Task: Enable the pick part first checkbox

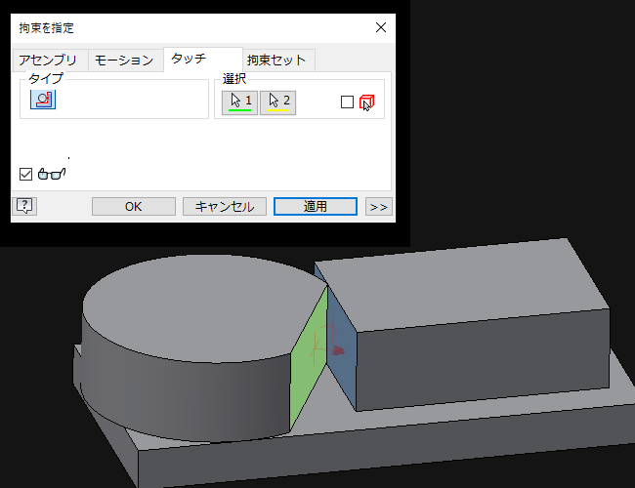Action: point(347,102)
